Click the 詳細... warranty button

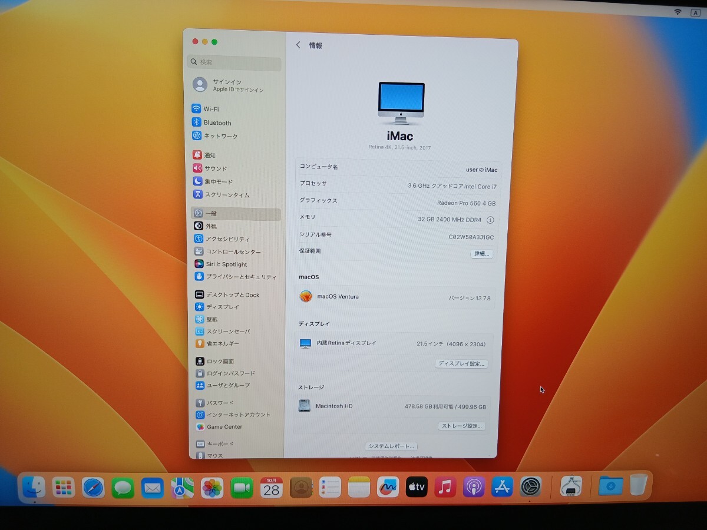click(x=481, y=254)
